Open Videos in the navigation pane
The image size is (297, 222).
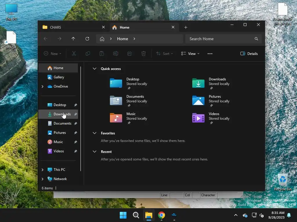[58, 151]
